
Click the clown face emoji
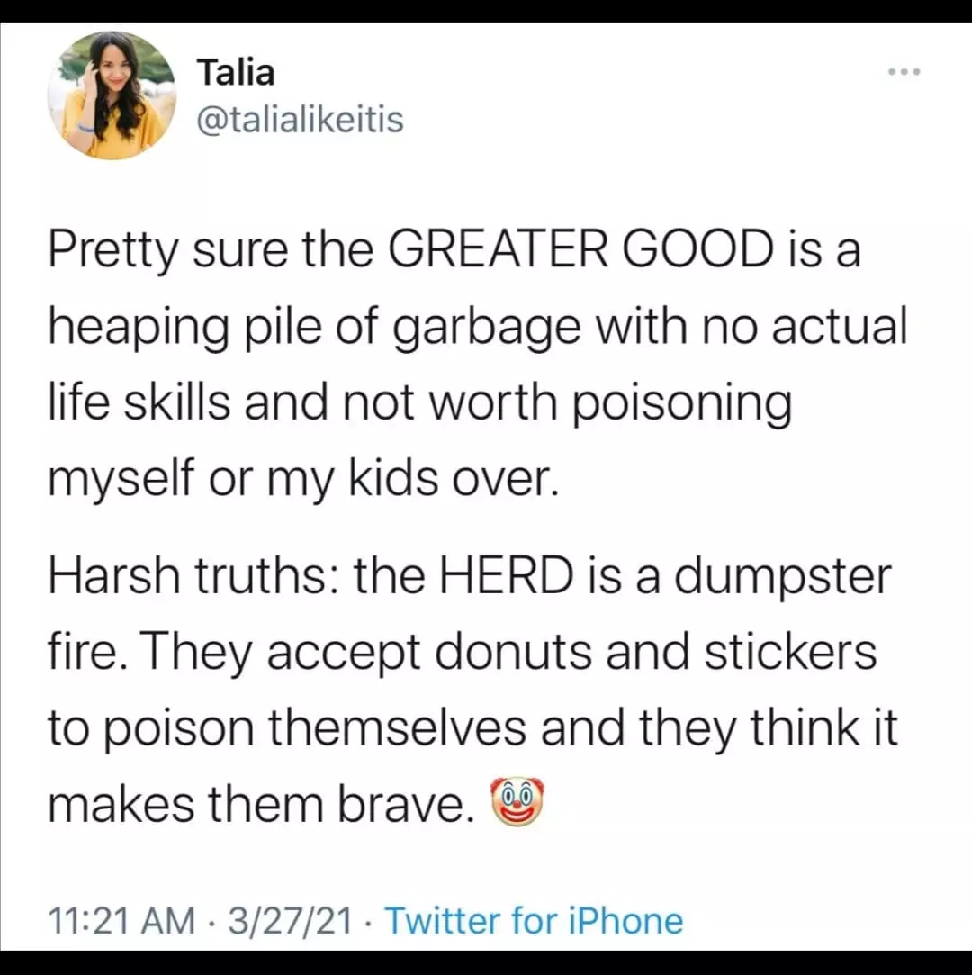point(517,802)
